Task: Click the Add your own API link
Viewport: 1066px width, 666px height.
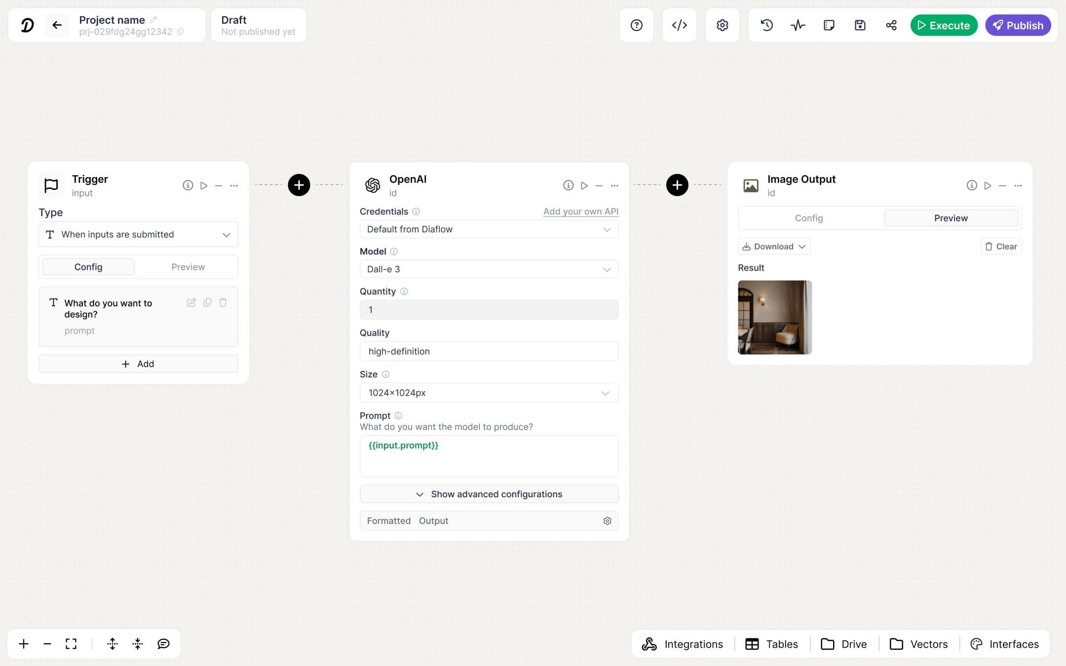Action: (581, 211)
